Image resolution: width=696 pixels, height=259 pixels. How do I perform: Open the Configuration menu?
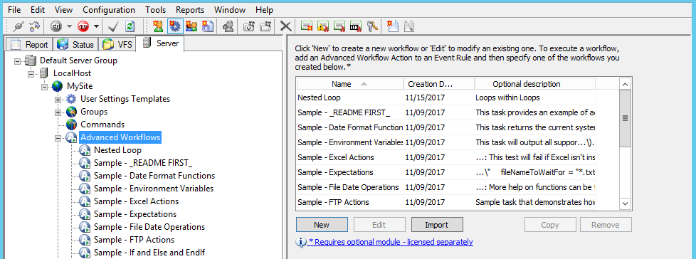(109, 10)
